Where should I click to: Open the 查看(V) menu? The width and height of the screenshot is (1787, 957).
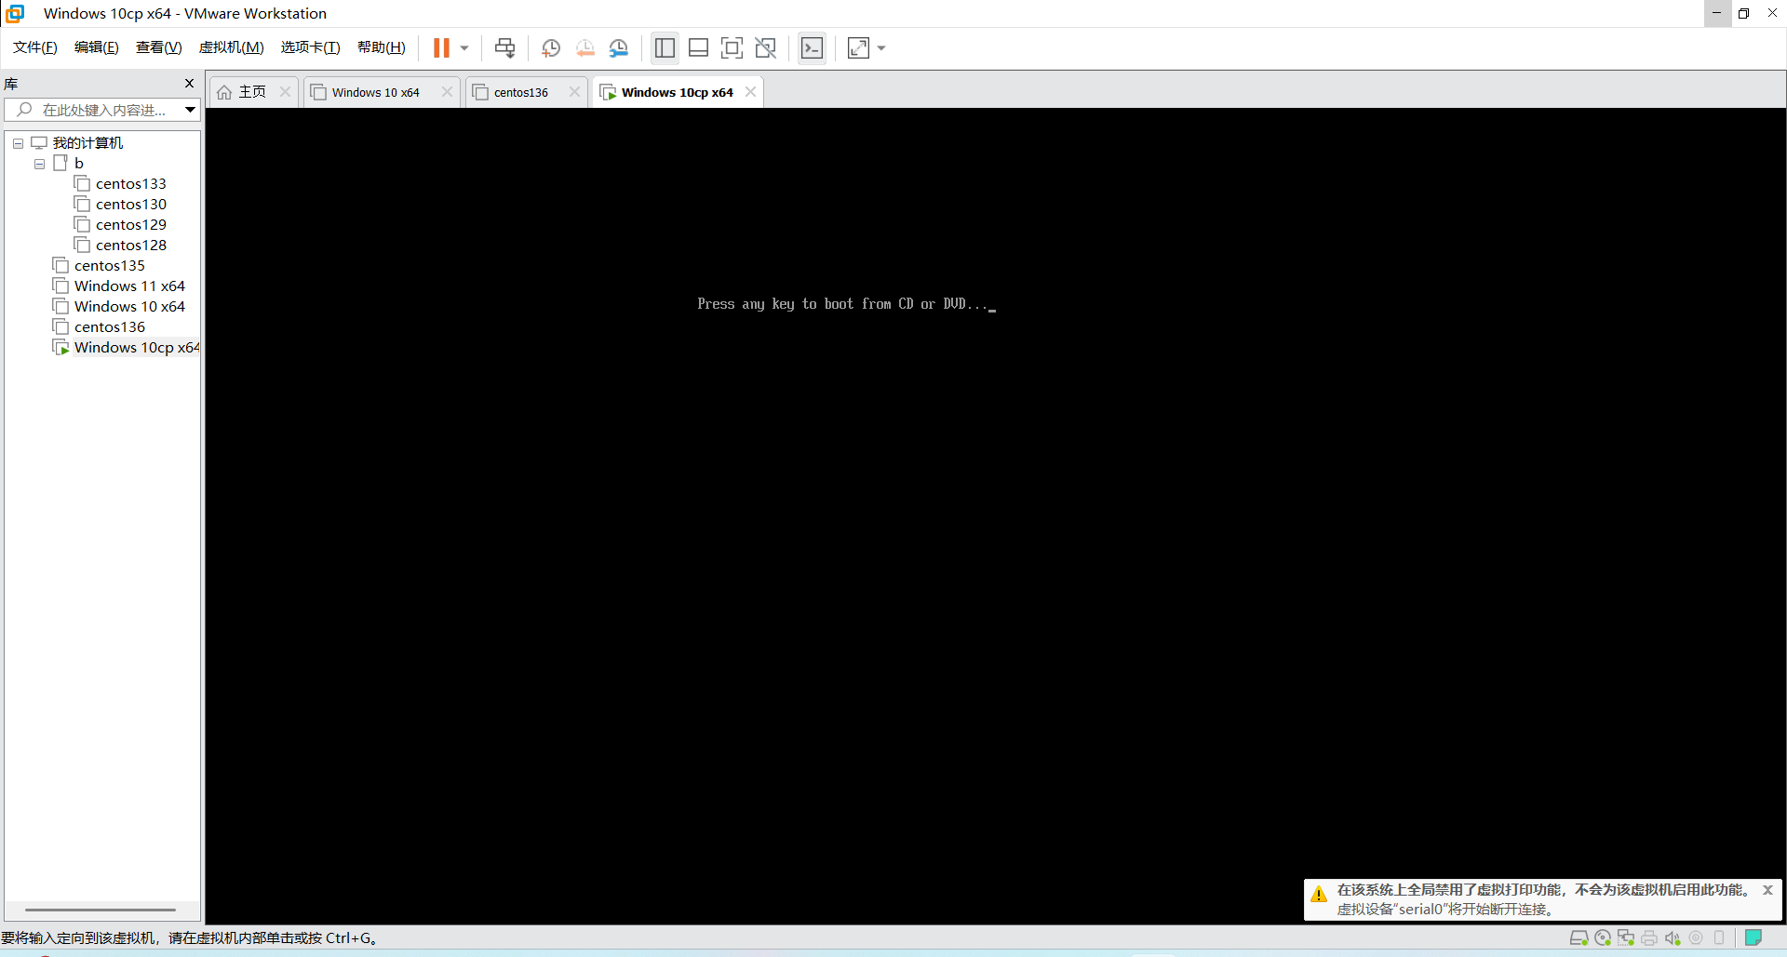pos(158,47)
